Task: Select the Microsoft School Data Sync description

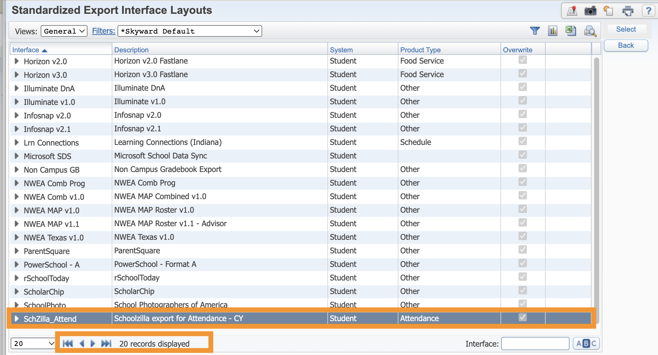Action: [x=160, y=156]
